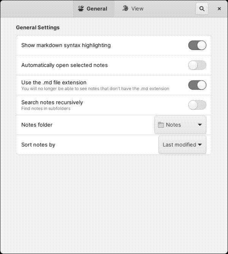Enable search notes recursively switch
The height and width of the screenshot is (254, 228).
pyautogui.click(x=197, y=105)
